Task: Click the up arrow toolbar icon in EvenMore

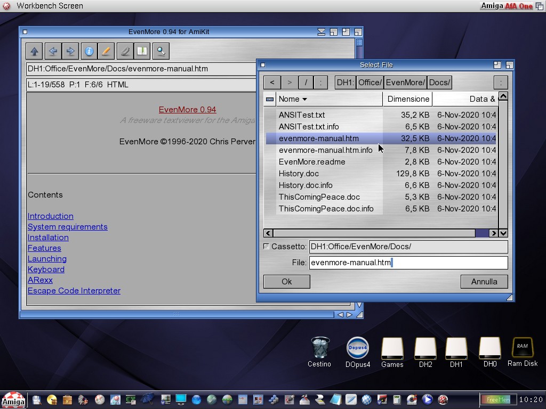Action: pos(35,51)
